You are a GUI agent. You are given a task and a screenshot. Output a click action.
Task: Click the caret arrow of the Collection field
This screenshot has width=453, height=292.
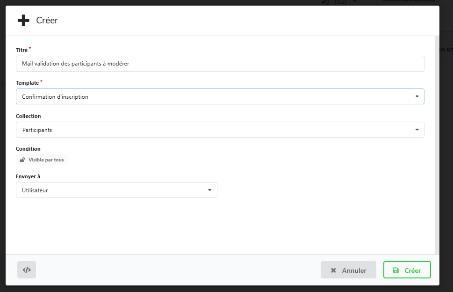tap(417, 130)
